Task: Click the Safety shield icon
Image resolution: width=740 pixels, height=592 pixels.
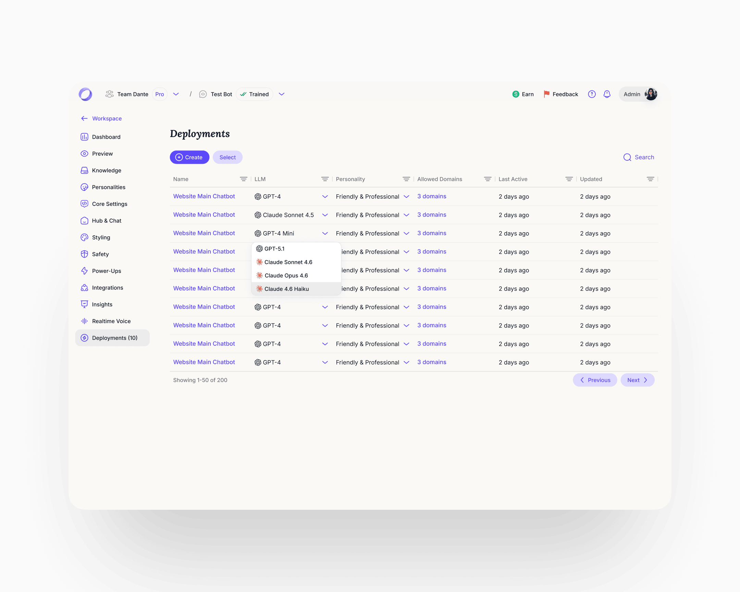Action: (x=84, y=254)
